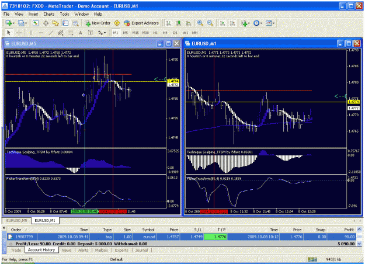
Task: Open the View menu
Action: [x=19, y=14]
